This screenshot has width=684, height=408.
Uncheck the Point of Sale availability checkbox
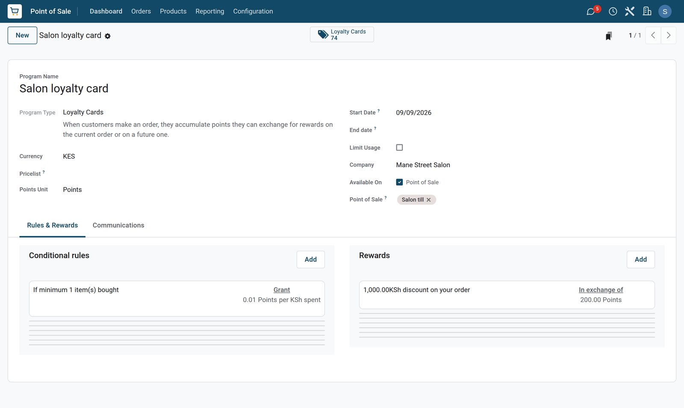tap(399, 182)
